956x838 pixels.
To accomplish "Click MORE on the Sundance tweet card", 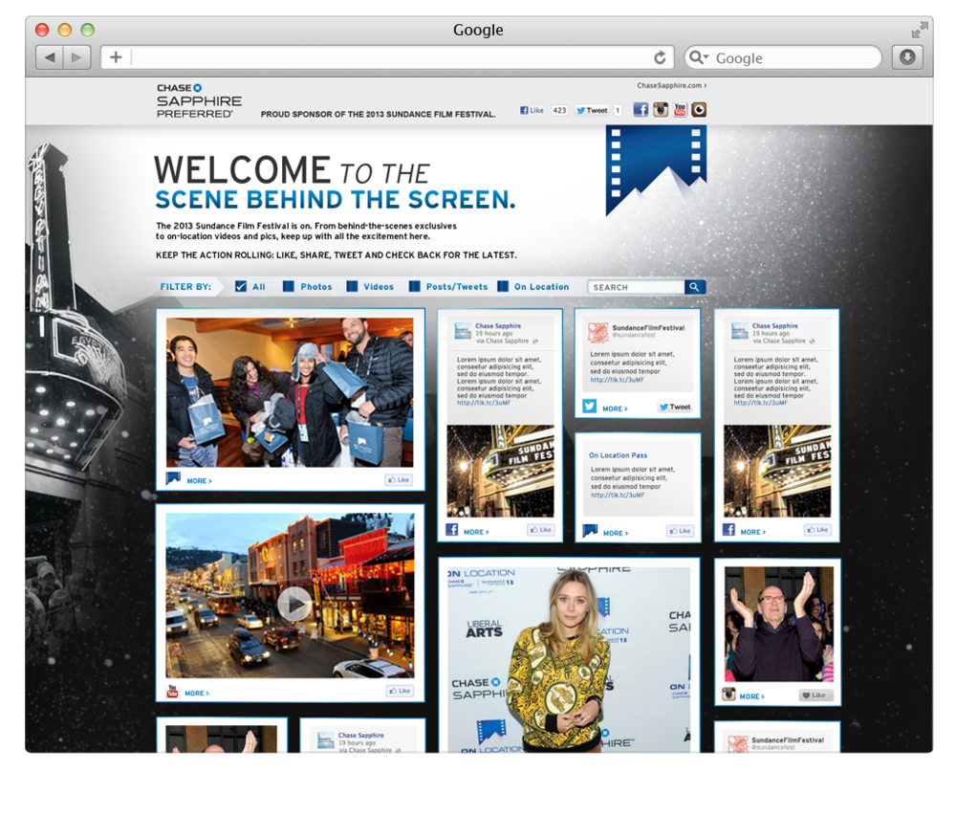I will [615, 409].
